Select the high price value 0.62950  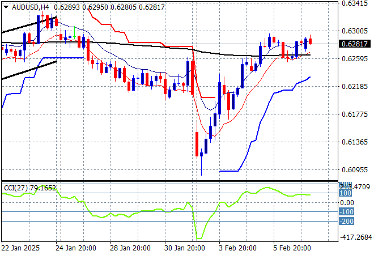pyautogui.click(x=95, y=7)
